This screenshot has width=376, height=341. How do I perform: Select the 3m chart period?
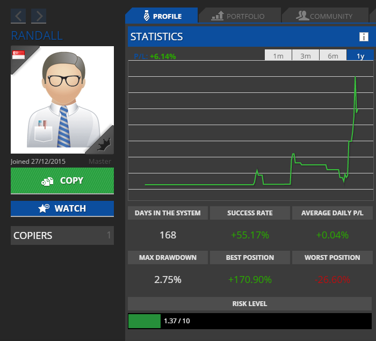tap(306, 56)
